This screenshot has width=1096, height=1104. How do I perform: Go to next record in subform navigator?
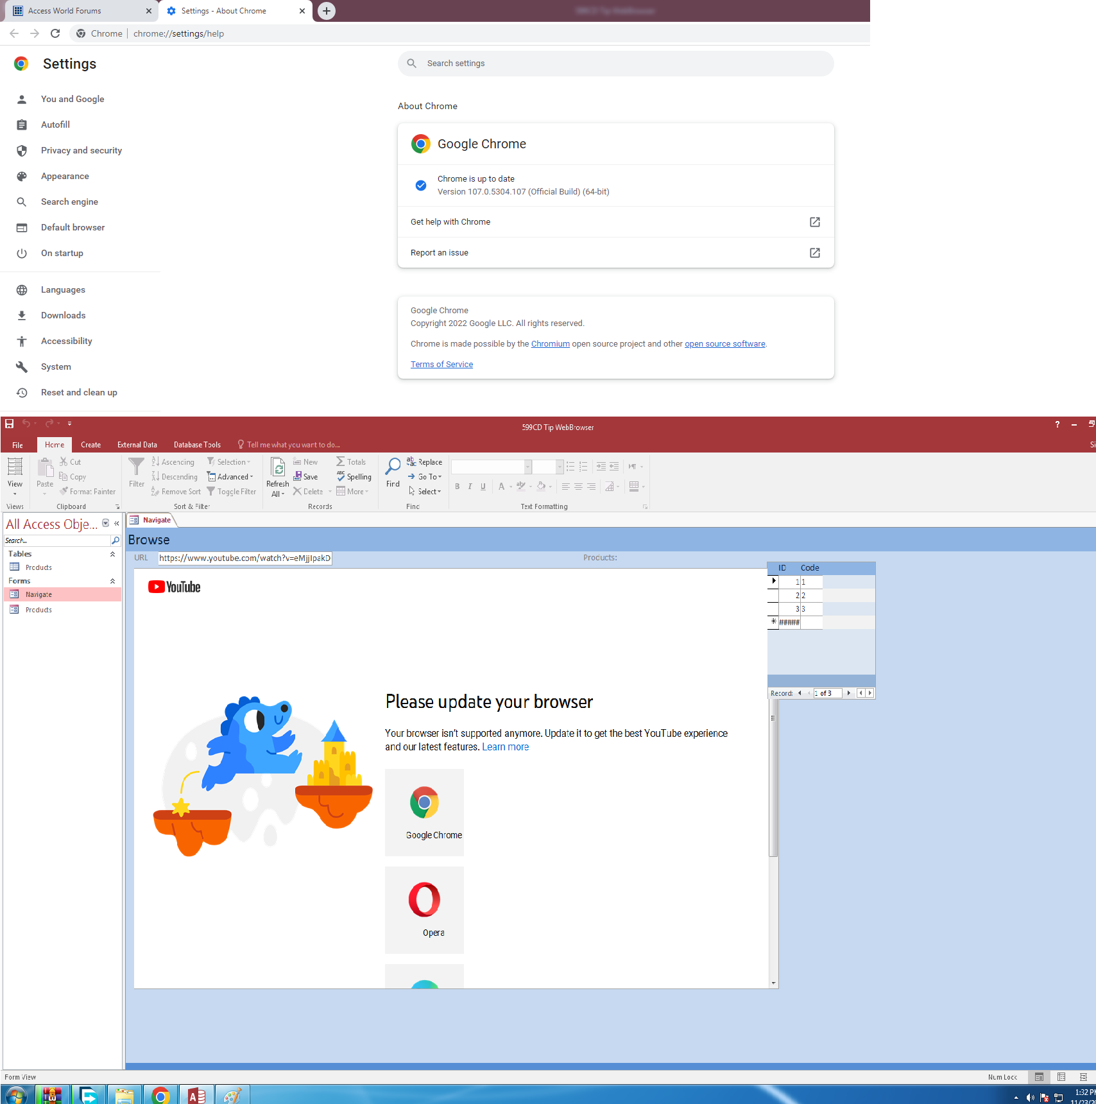pyautogui.click(x=848, y=693)
